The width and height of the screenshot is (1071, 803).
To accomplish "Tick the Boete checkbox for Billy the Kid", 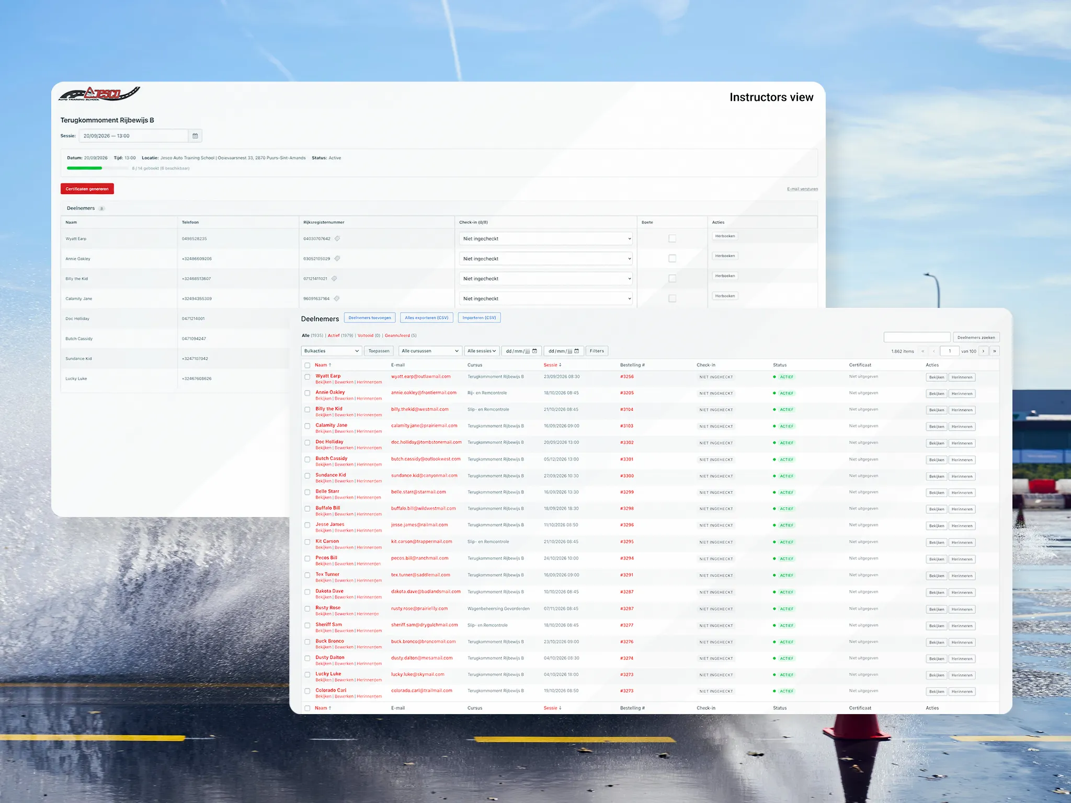I will point(673,279).
